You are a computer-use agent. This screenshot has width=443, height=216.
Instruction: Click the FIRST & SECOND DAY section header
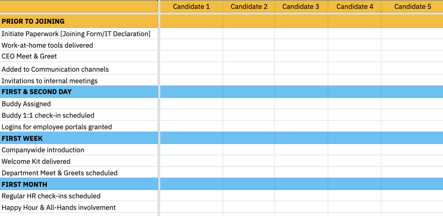(x=37, y=92)
